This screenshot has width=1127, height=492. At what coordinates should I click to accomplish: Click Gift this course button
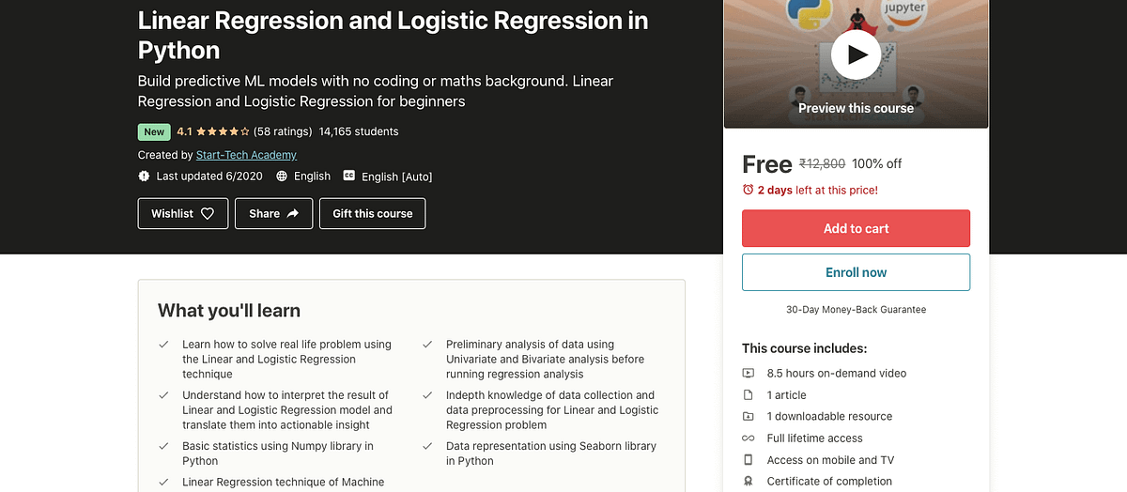(373, 213)
